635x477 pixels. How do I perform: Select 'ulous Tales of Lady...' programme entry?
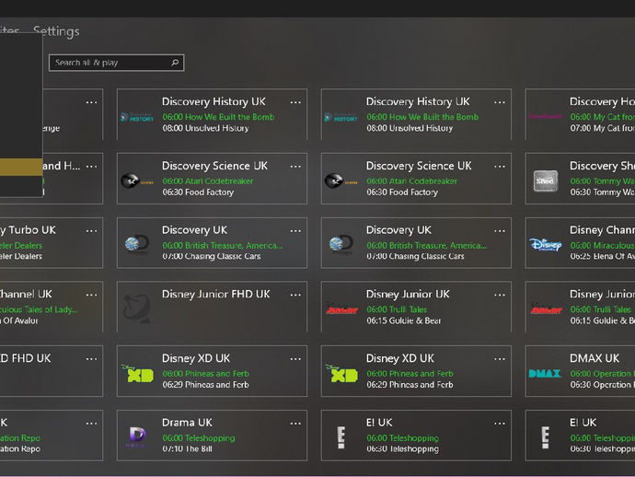tap(40, 309)
